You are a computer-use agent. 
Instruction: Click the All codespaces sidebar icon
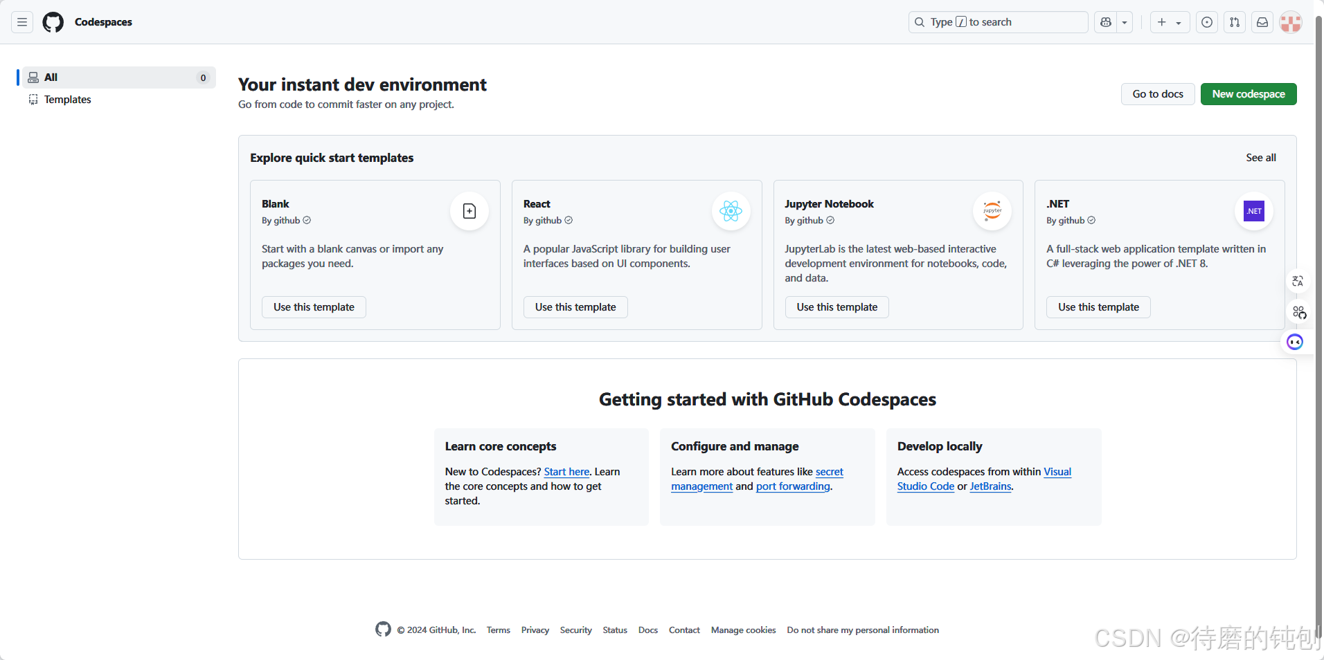click(33, 77)
